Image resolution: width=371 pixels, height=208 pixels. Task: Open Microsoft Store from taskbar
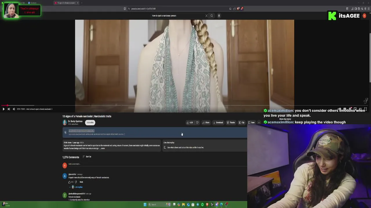point(193,205)
